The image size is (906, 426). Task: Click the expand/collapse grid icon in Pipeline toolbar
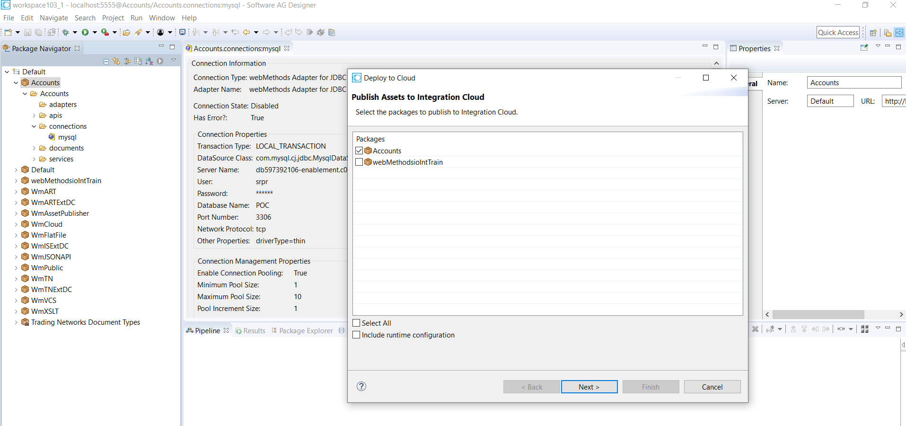coord(865,329)
